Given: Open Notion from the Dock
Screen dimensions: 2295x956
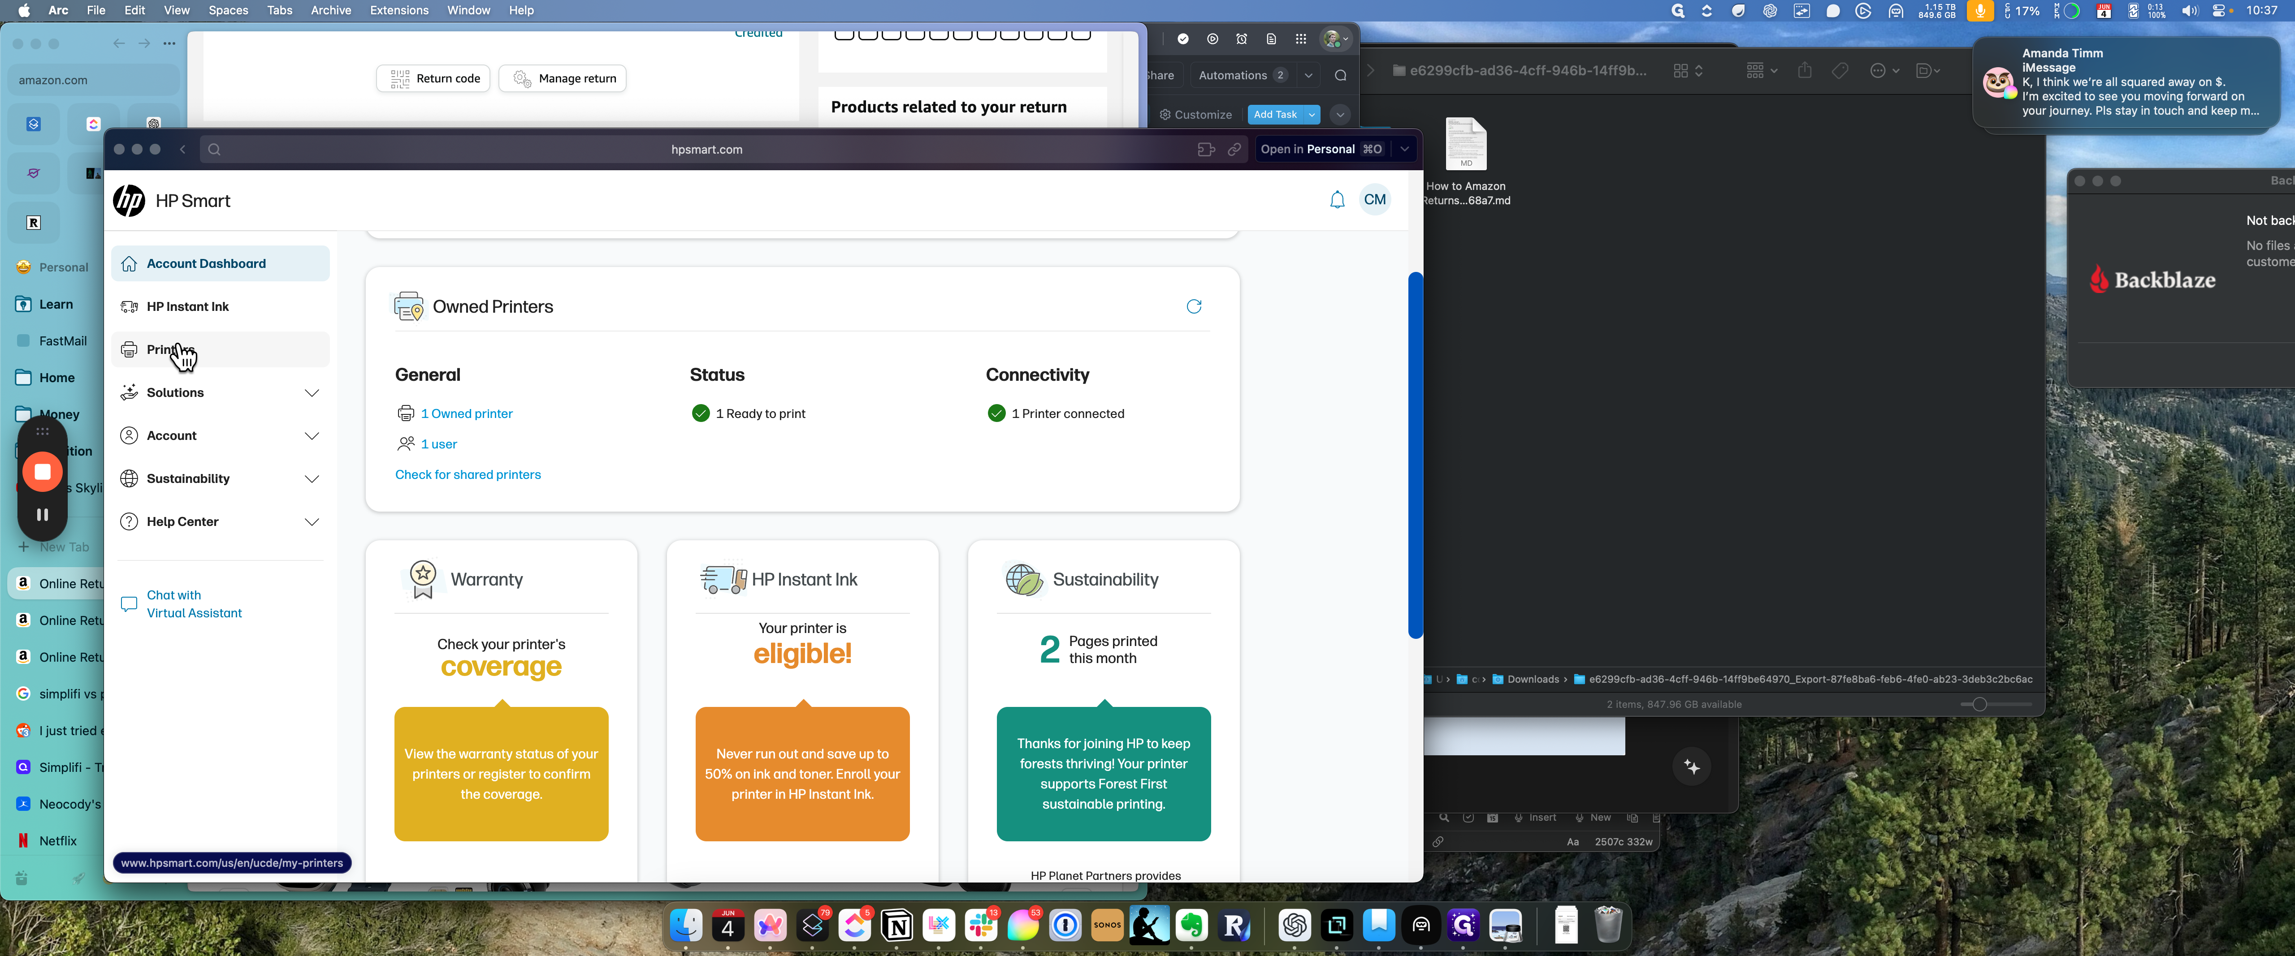Looking at the screenshot, I should (896, 926).
